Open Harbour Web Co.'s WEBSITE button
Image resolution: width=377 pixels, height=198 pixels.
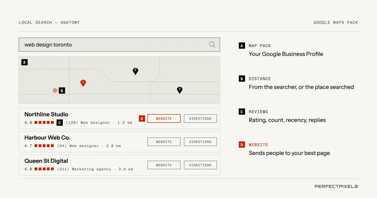(164, 142)
